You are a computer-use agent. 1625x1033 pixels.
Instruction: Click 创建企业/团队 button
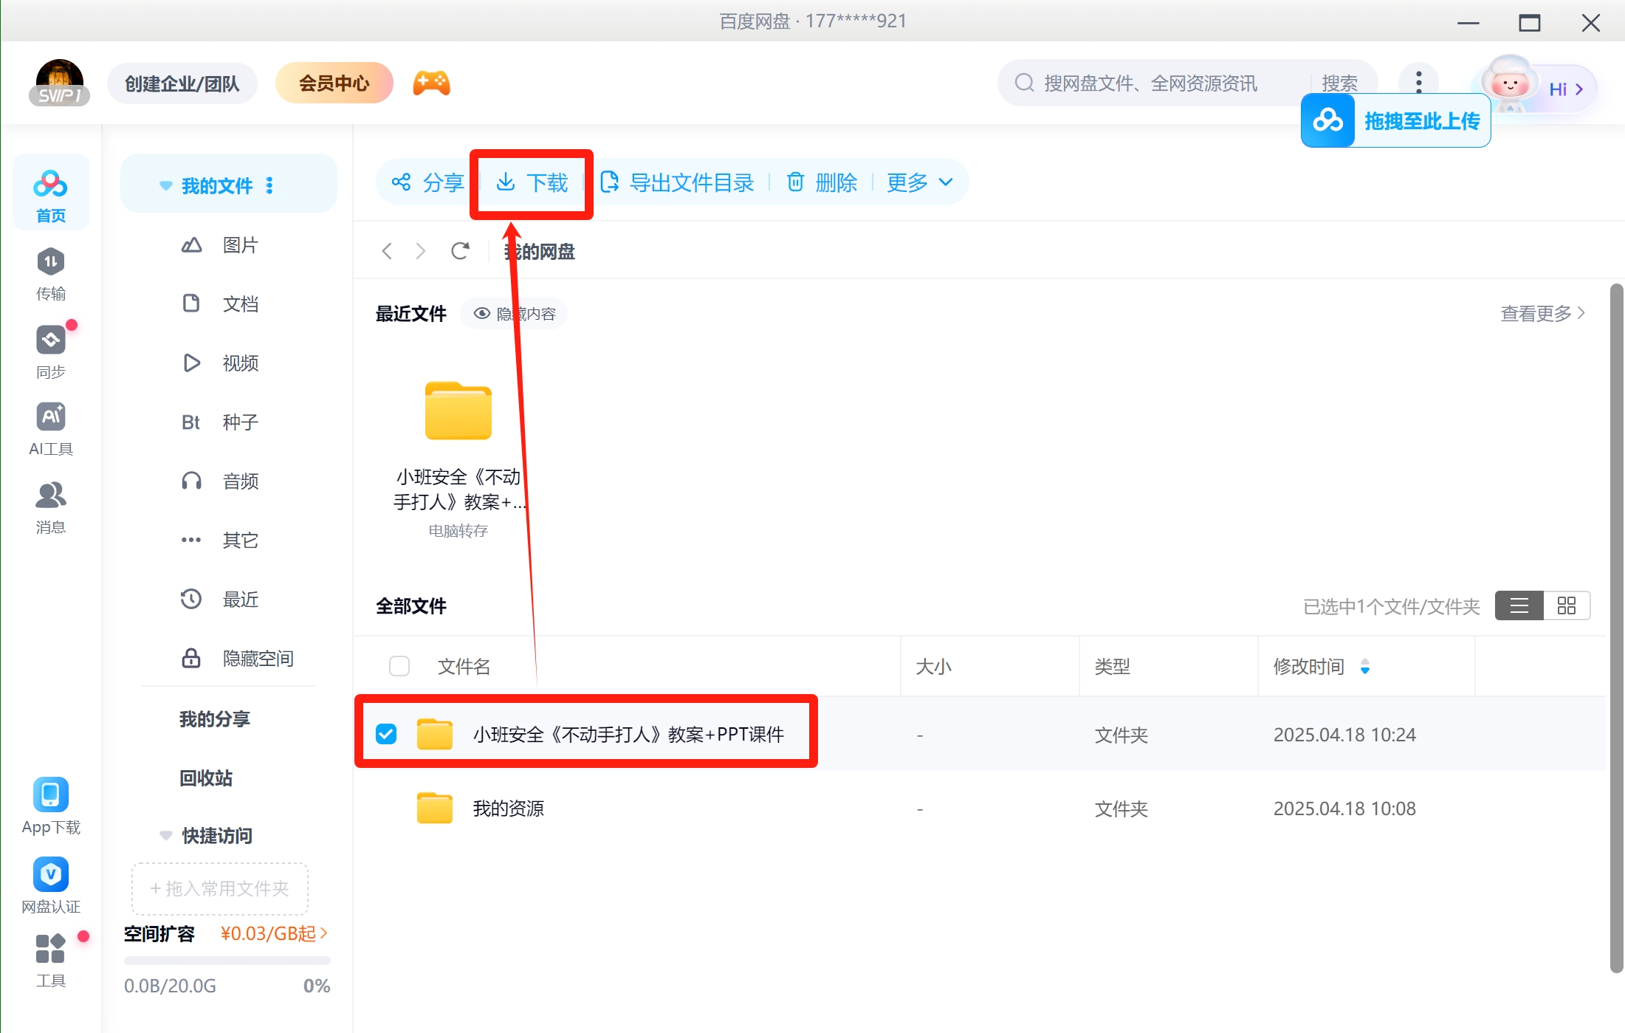182,83
